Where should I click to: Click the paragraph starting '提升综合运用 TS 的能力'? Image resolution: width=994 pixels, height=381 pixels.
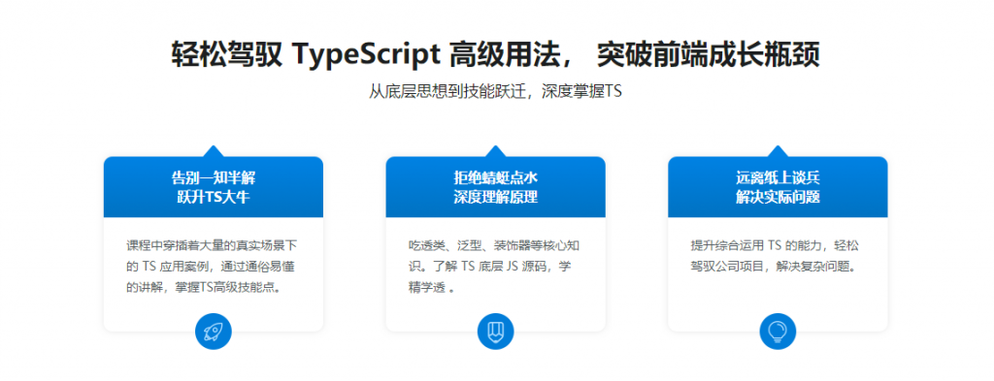pyautogui.click(x=775, y=256)
